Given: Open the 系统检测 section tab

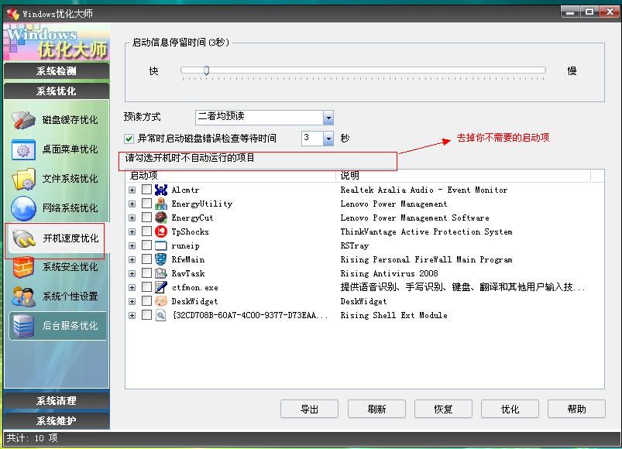Looking at the screenshot, I should pyautogui.click(x=57, y=71).
